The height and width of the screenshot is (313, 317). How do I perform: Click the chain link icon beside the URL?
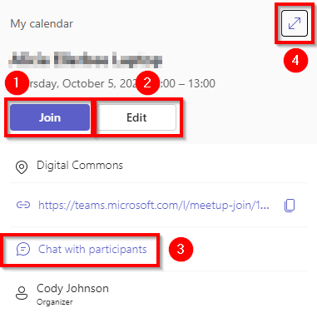pos(23,205)
